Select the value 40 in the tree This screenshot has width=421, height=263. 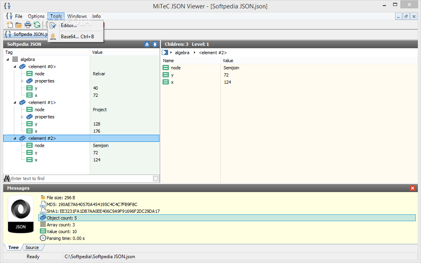click(x=95, y=88)
